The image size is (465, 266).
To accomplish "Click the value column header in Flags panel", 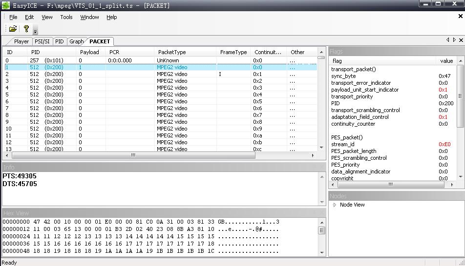I will click(446, 61).
